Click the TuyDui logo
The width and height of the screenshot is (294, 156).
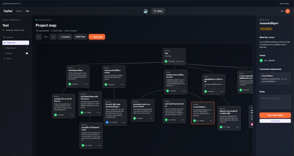pyautogui.click(x=8, y=11)
